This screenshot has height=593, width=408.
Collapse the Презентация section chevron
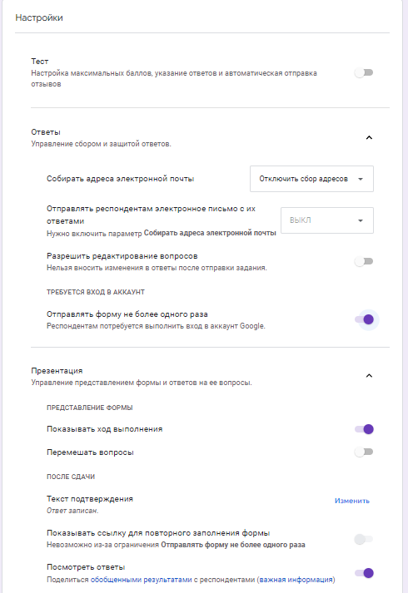click(369, 376)
